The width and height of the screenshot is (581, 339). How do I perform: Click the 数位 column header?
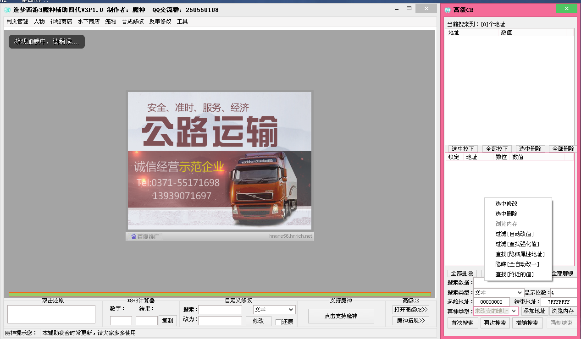pos(501,157)
